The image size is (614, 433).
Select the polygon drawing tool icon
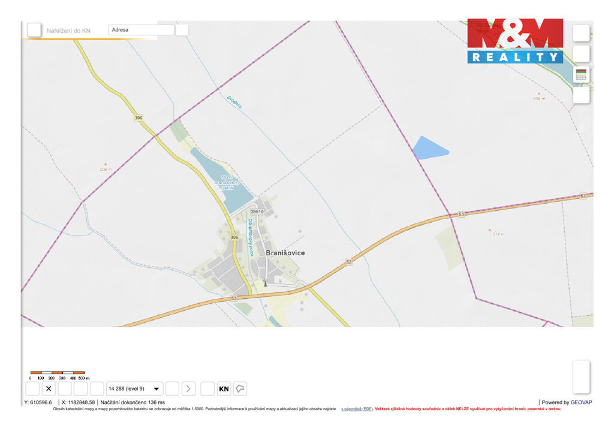(240, 389)
